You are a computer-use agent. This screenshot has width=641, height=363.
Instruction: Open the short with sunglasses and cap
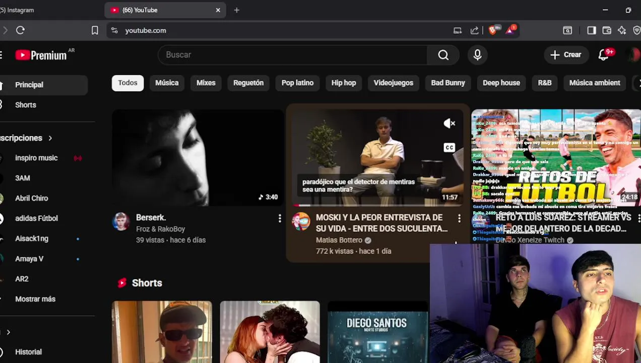pos(162,332)
